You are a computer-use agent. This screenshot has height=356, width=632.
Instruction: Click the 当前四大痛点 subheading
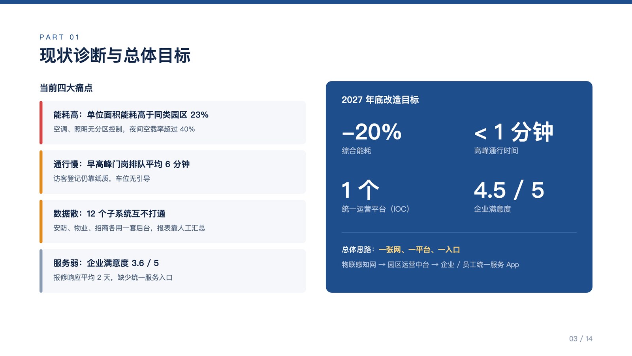click(66, 88)
